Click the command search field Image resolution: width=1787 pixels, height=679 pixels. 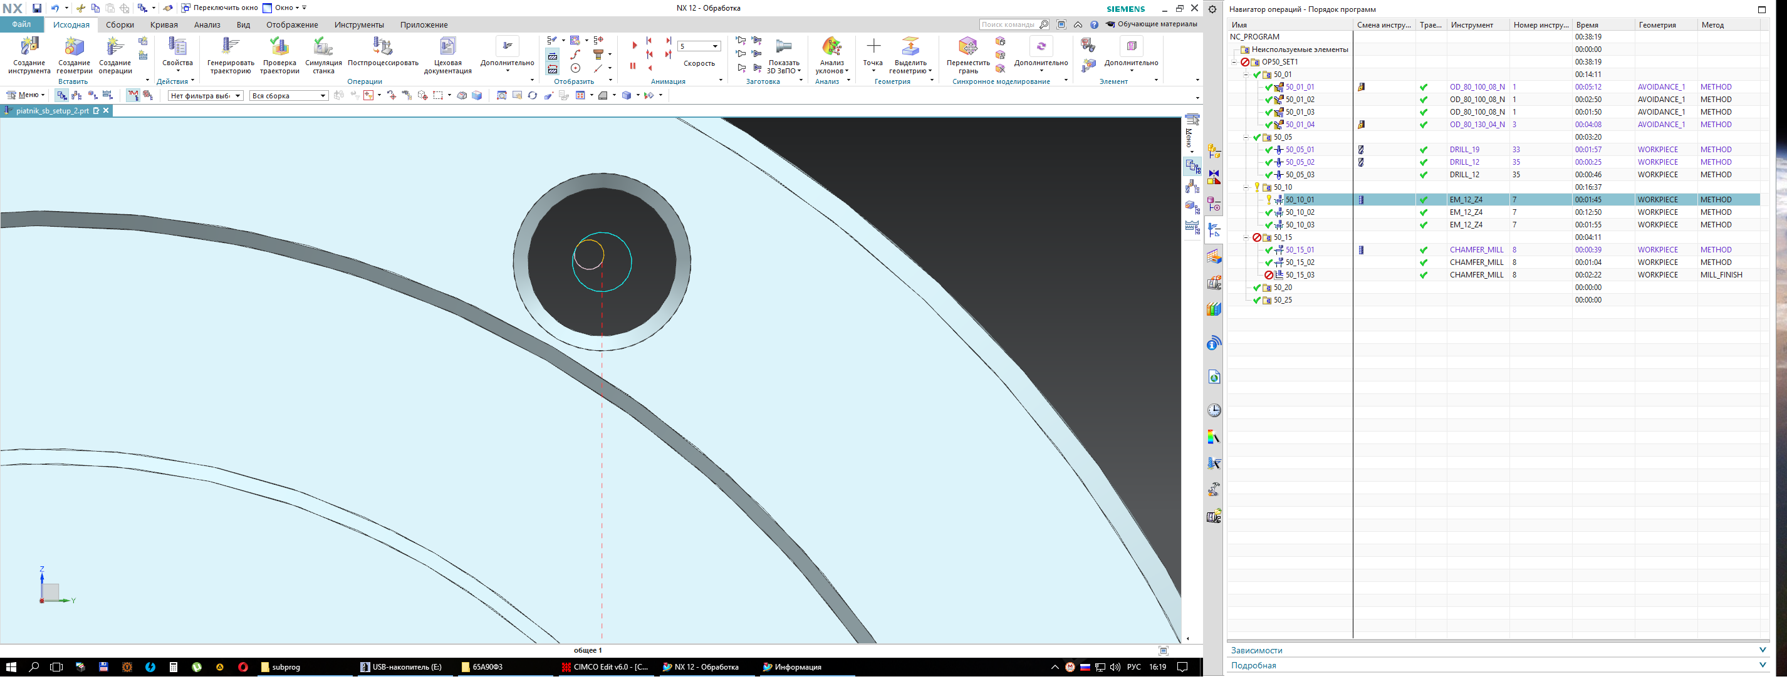1009,25
